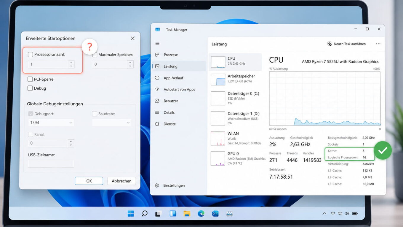Close the Erweiterte Startoptionen dialog
Screen dimensions: 403x227
[132, 38]
